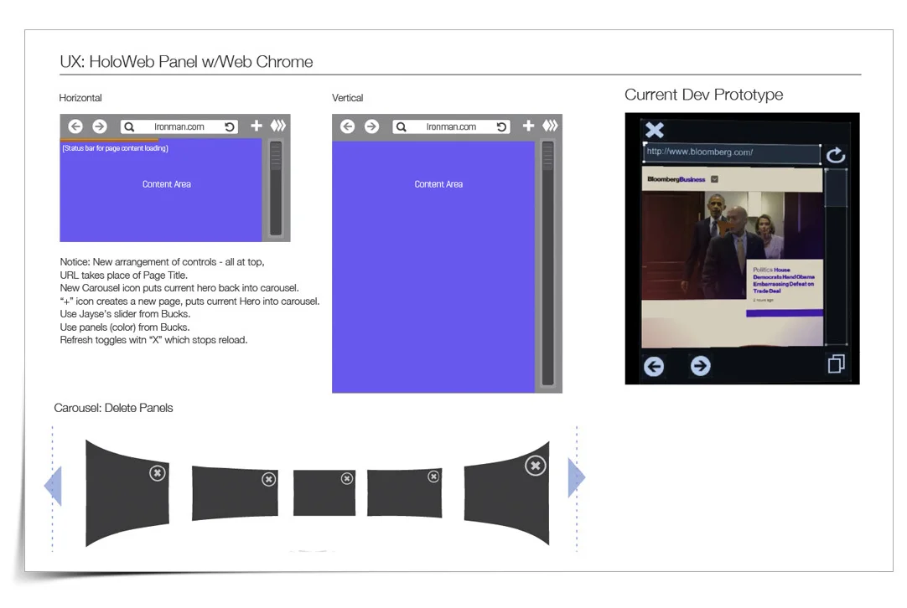Delete center carousel panel

346,478
